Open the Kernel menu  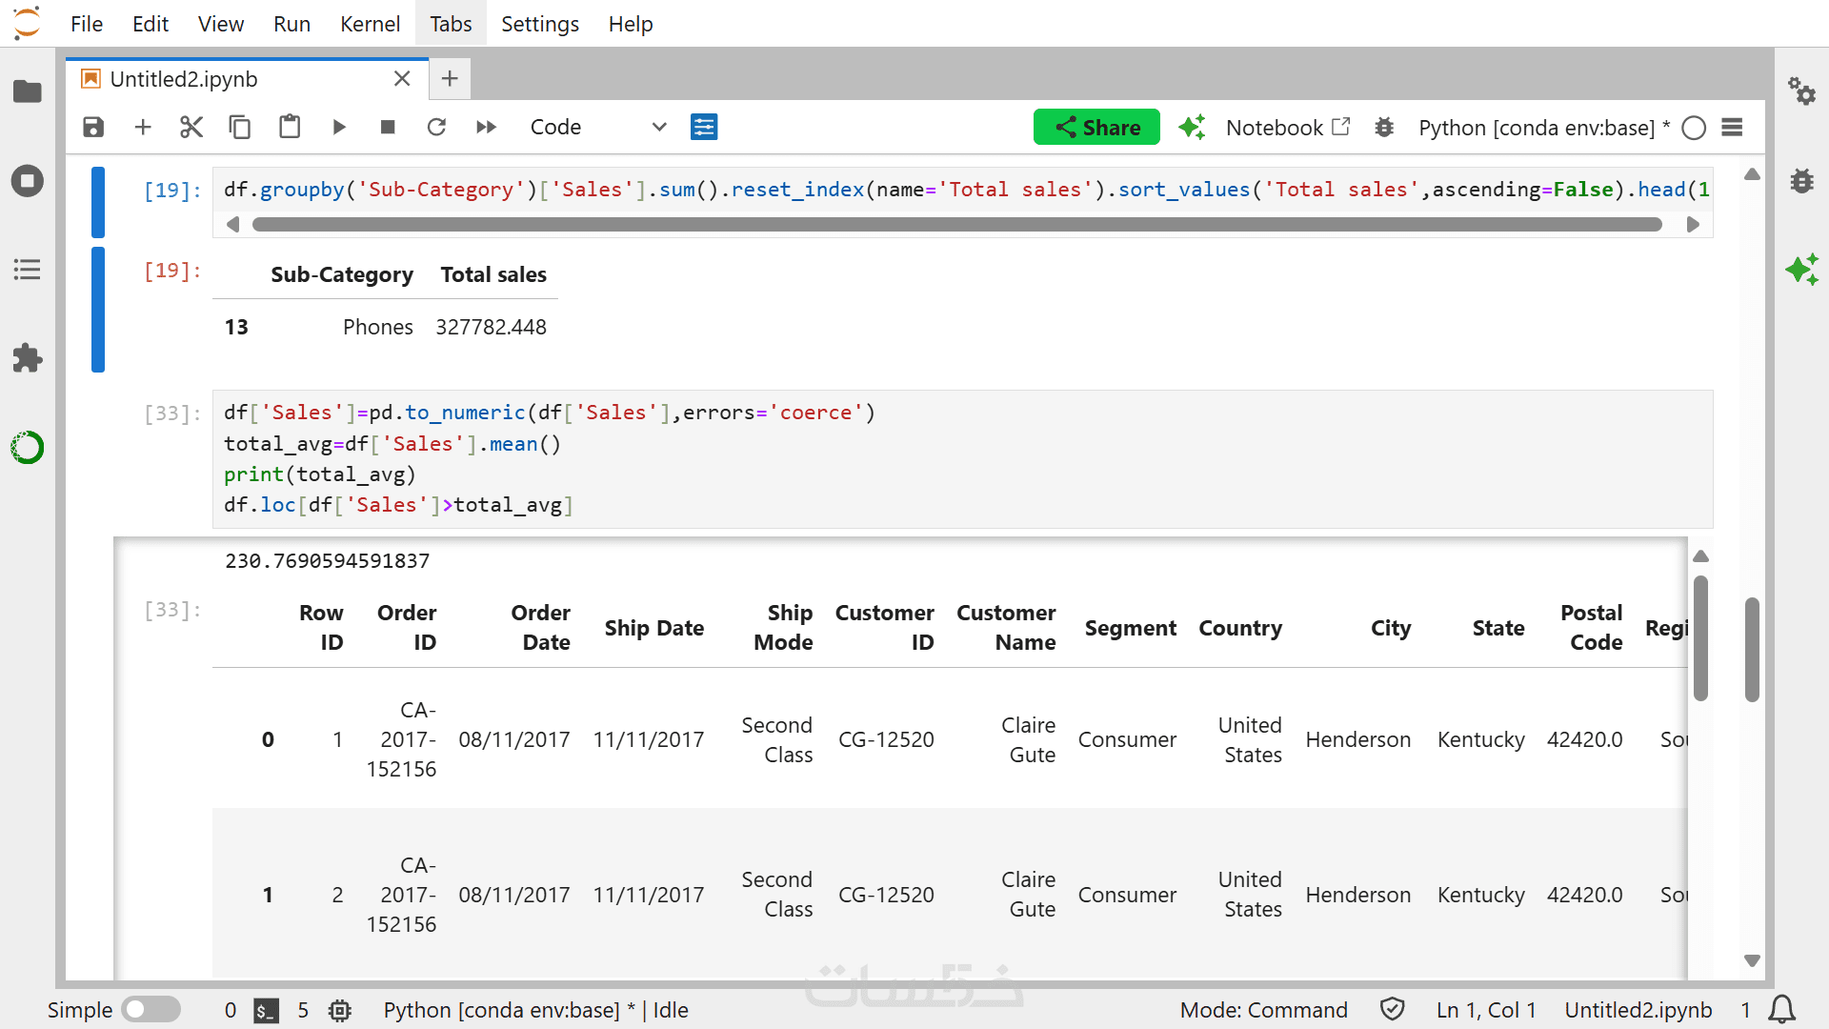pos(370,24)
